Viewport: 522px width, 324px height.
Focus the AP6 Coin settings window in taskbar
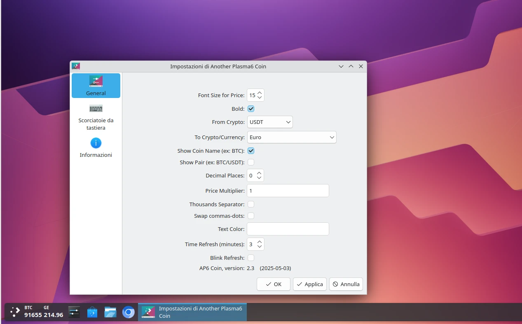(192, 312)
